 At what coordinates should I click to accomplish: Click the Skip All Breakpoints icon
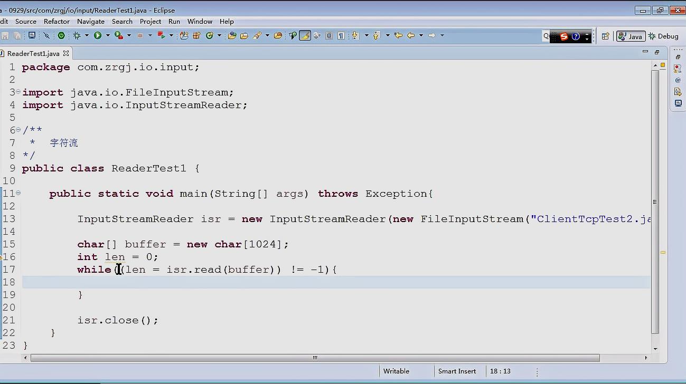pos(46,35)
